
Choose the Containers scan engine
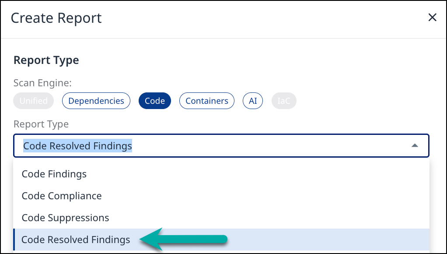point(207,101)
